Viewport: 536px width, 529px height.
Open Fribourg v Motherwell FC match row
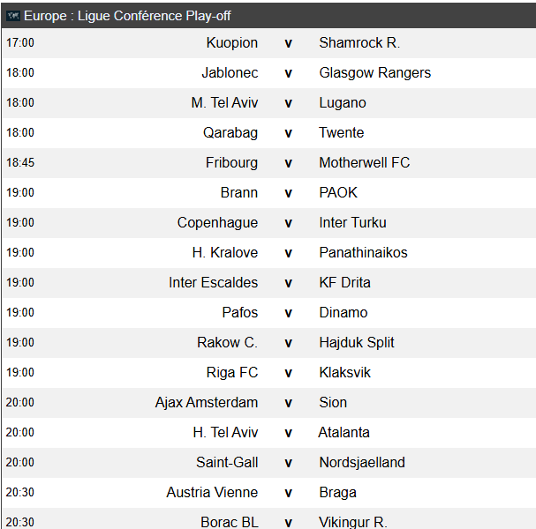point(268,163)
